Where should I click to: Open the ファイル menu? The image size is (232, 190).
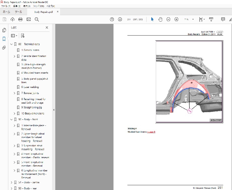pyautogui.click(x=6, y=6)
